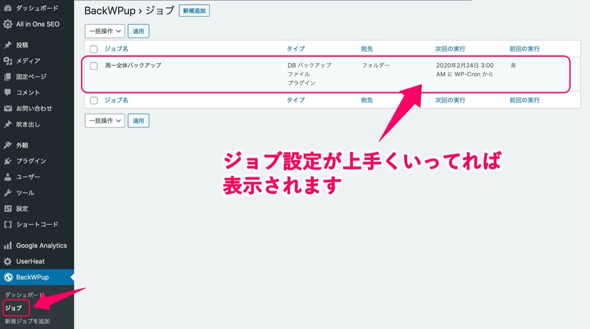Click the brackets icon beside ショートコード
Image resolution: width=590 pixels, height=329 pixels.
point(8,224)
